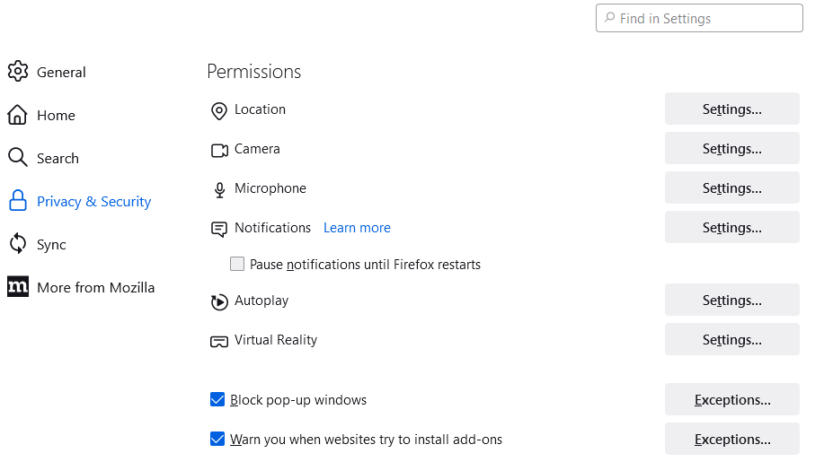Click the Search magnifier icon in sidebar
Screen dimensions: 815x462
pyautogui.click(x=18, y=157)
